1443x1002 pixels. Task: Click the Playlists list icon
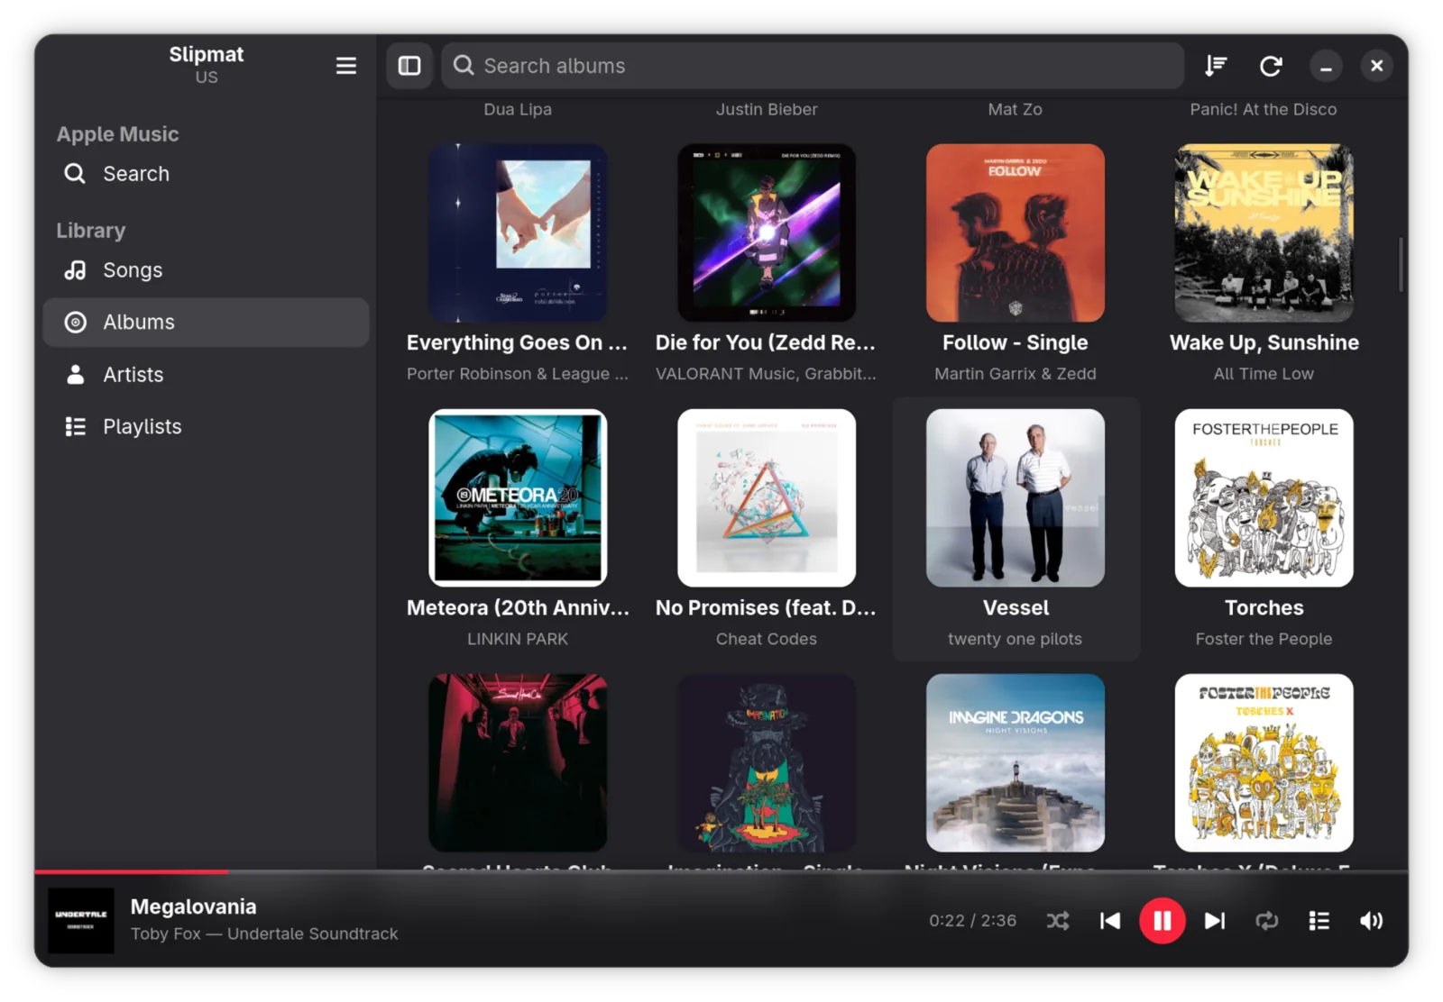76,427
